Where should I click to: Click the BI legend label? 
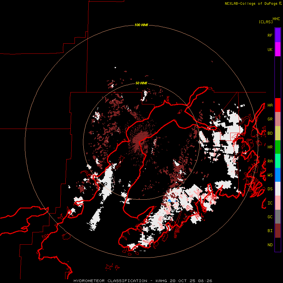pyautogui.click(x=270, y=231)
